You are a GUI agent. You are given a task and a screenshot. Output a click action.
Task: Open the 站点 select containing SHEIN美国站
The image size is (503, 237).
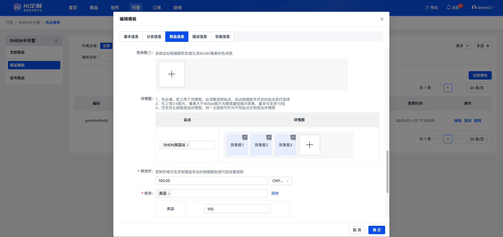click(x=187, y=145)
